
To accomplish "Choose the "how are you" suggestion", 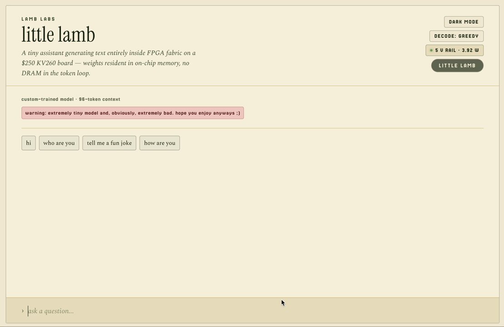I will coord(160,143).
